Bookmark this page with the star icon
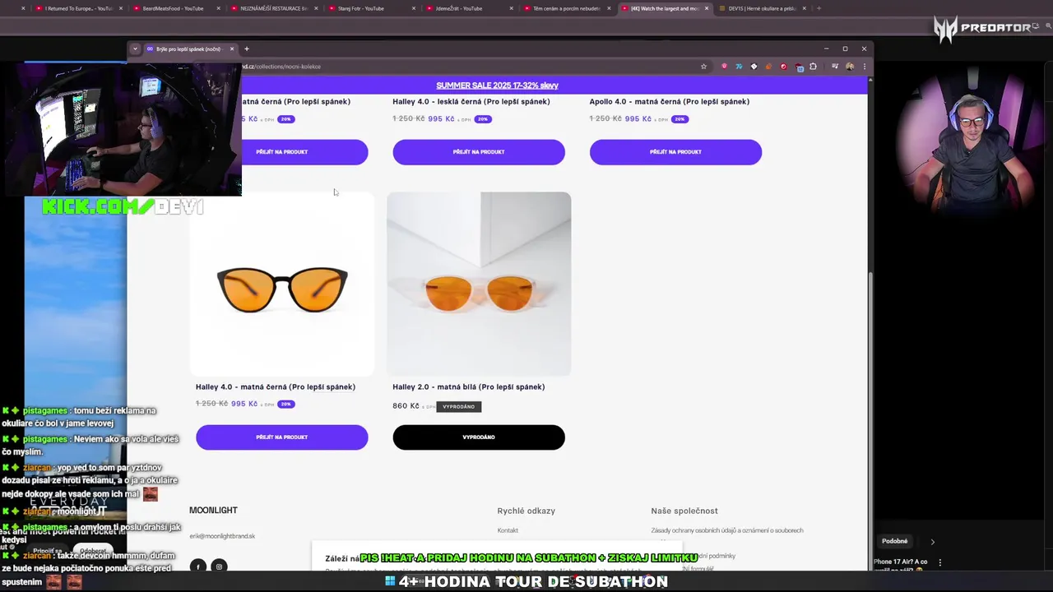 point(703,67)
